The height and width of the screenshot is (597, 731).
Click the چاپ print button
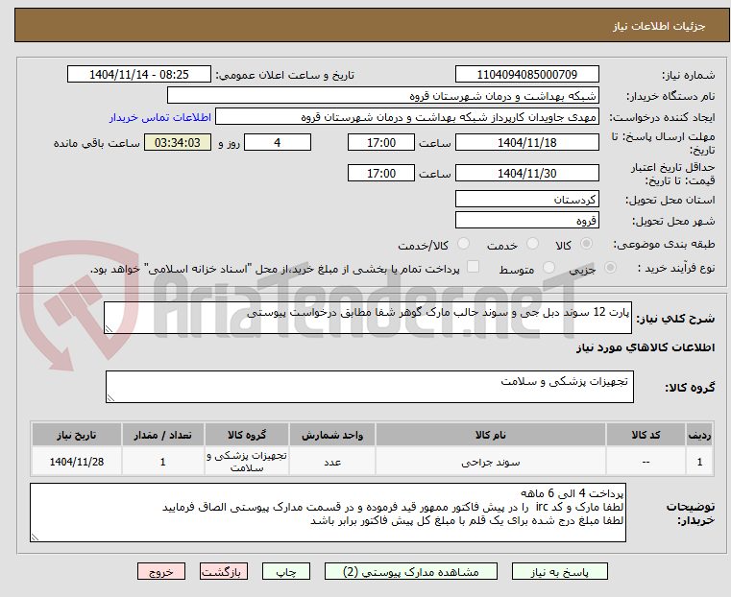click(x=286, y=571)
